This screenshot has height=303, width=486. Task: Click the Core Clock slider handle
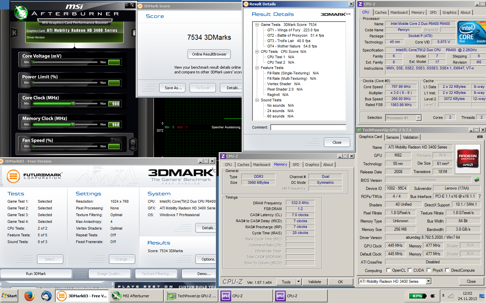pyautogui.click(x=73, y=103)
